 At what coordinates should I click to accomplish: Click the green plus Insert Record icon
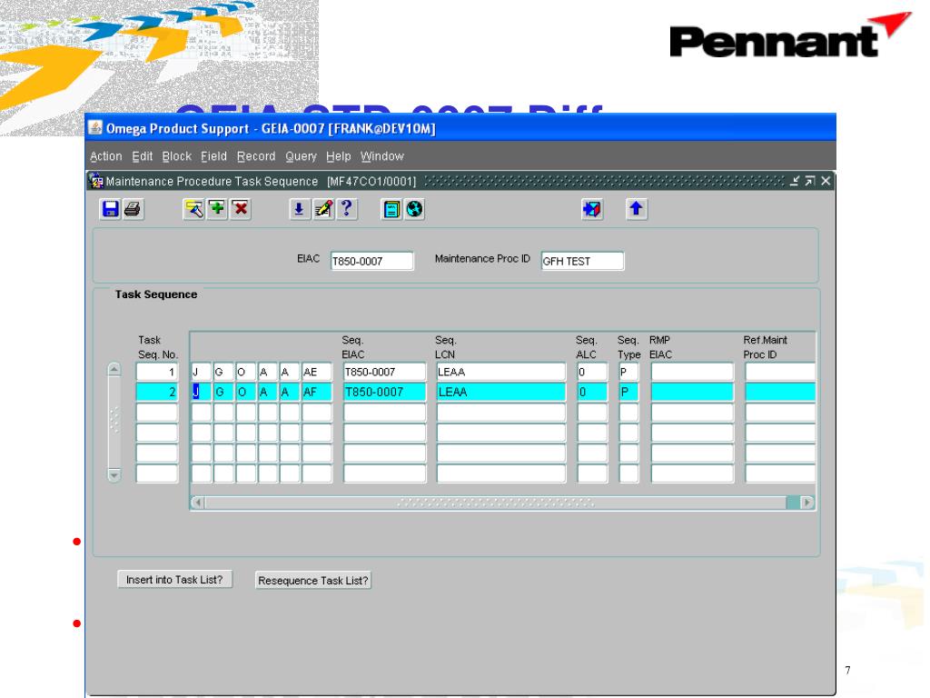click(x=217, y=209)
